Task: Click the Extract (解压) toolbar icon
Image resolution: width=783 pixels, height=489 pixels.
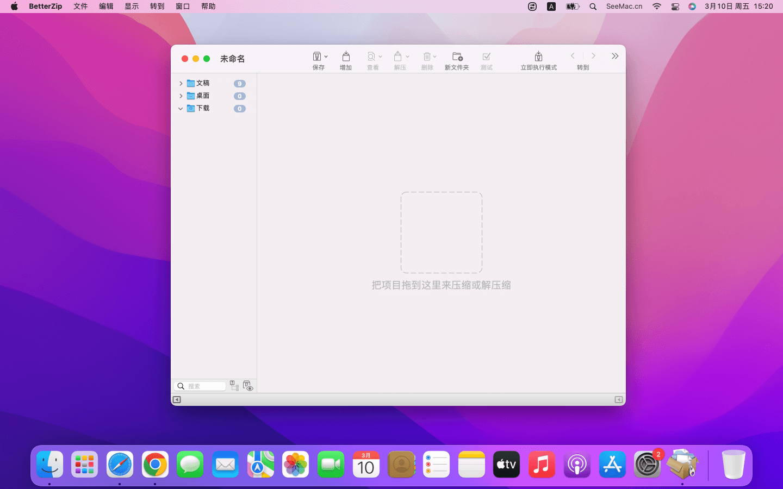Action: (x=398, y=57)
